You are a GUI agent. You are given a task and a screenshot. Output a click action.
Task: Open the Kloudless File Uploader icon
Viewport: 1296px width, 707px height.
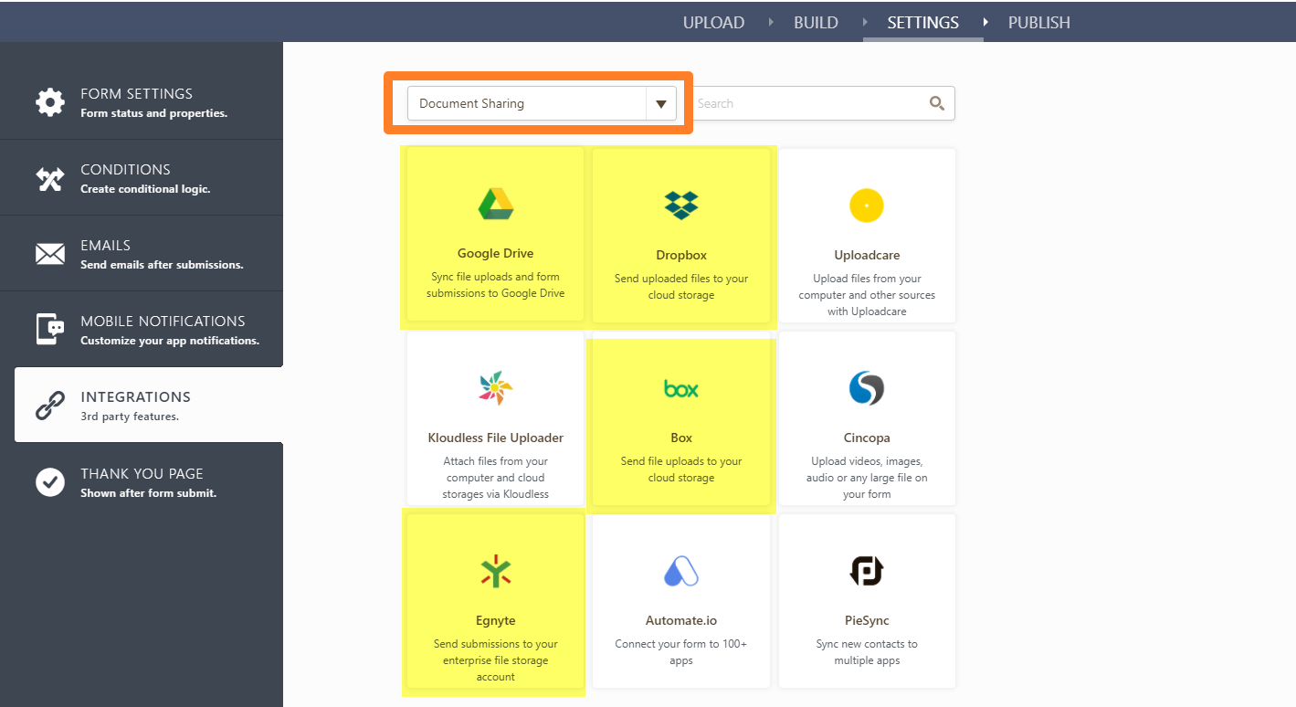(495, 388)
